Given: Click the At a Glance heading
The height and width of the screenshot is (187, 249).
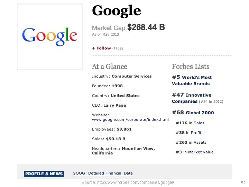Looking at the screenshot, I should pyautogui.click(x=109, y=66).
